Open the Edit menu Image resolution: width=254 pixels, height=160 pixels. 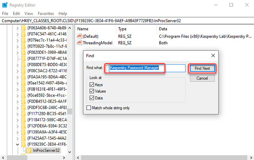click(16, 13)
